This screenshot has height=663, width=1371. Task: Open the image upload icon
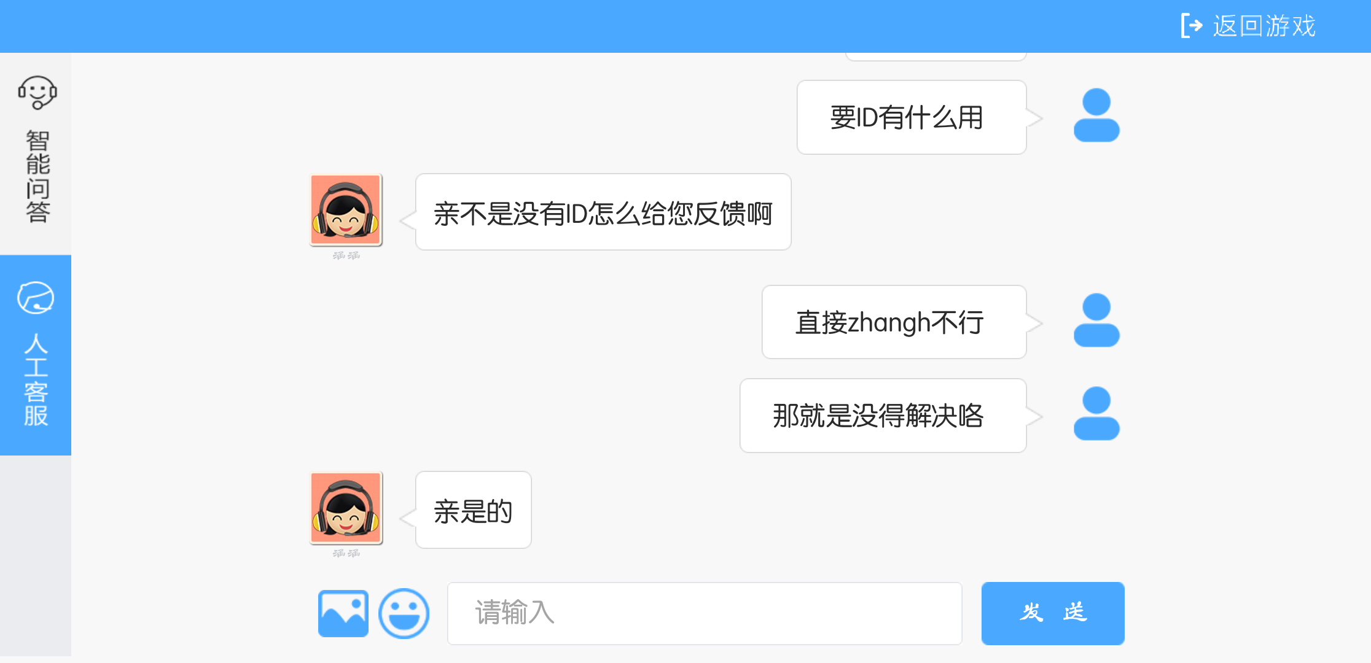point(343,613)
